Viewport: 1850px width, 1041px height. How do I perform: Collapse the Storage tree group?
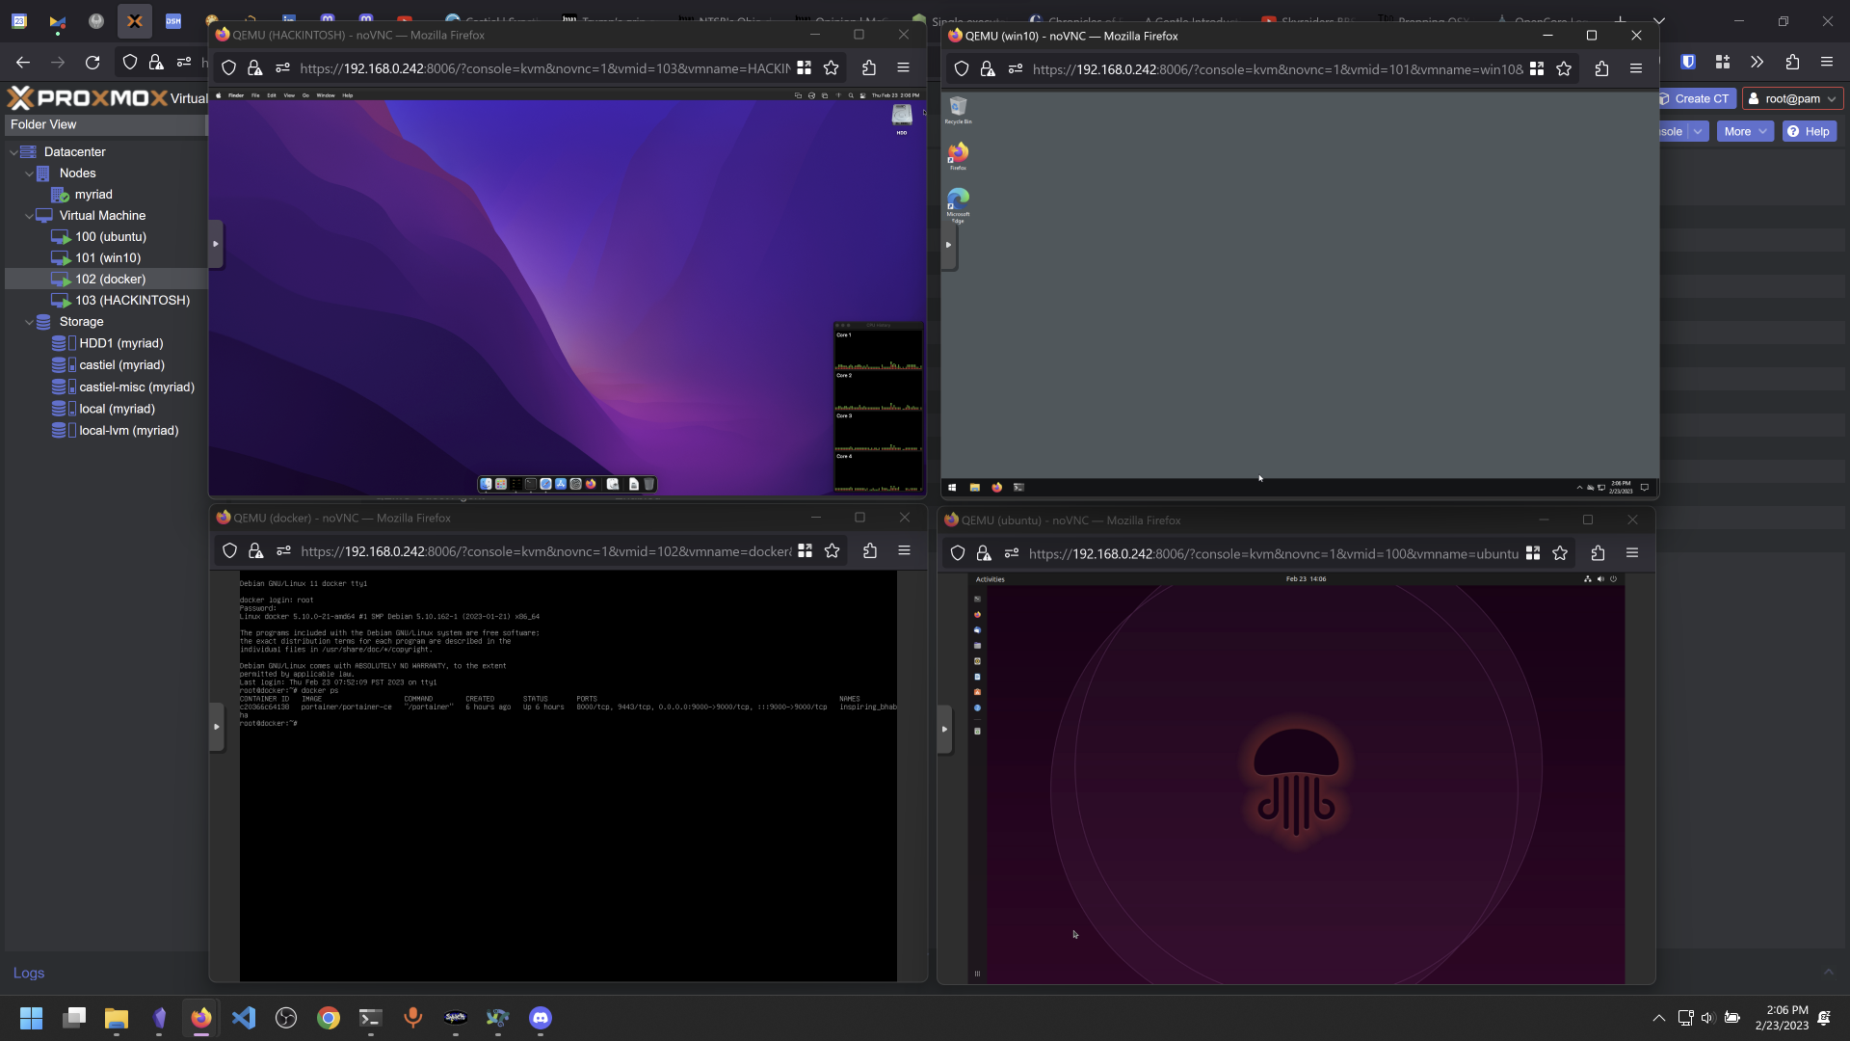(x=29, y=322)
